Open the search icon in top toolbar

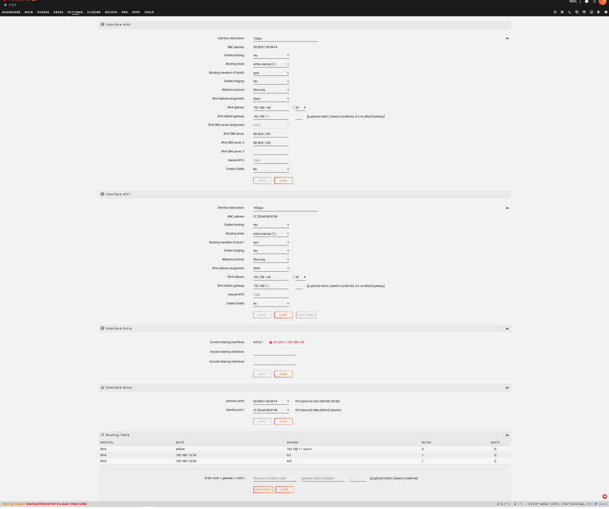coord(555,12)
